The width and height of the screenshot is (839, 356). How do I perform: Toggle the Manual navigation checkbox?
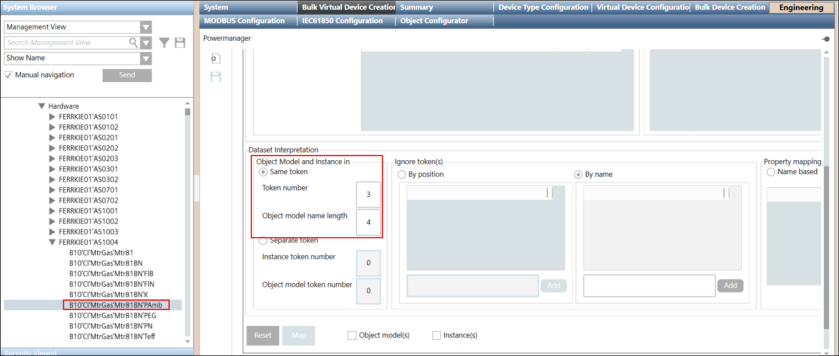coord(9,75)
